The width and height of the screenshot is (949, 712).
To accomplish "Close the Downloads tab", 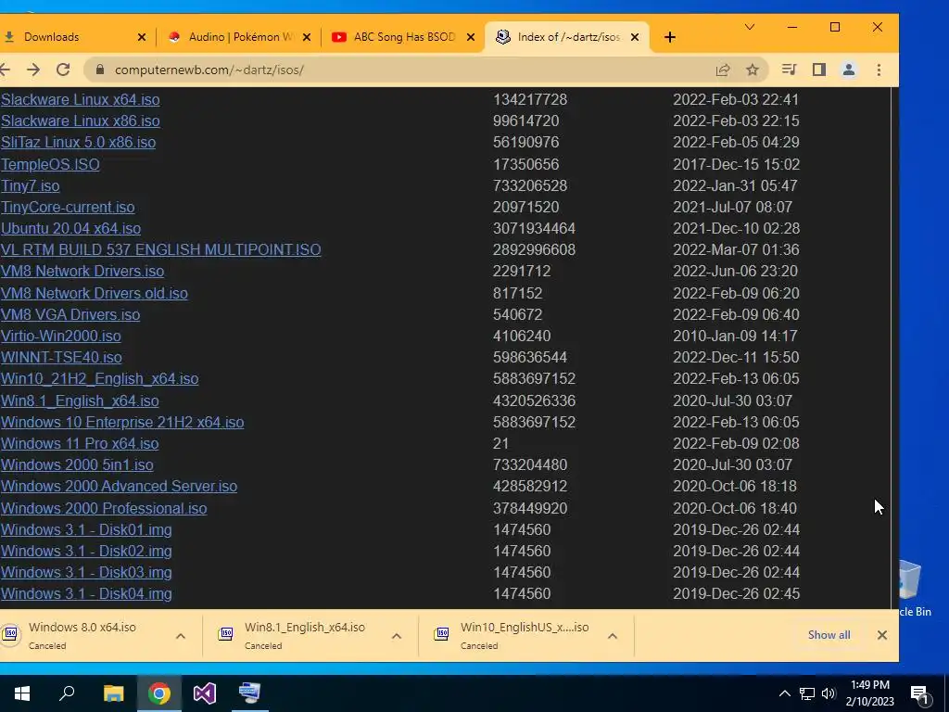I will (x=142, y=37).
